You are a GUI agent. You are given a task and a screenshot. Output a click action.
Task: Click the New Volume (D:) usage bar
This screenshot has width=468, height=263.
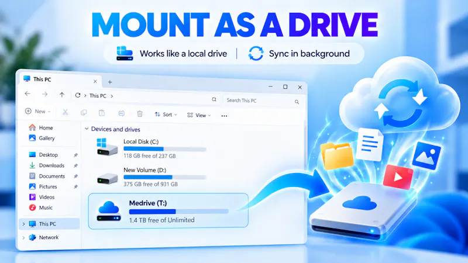pos(165,178)
